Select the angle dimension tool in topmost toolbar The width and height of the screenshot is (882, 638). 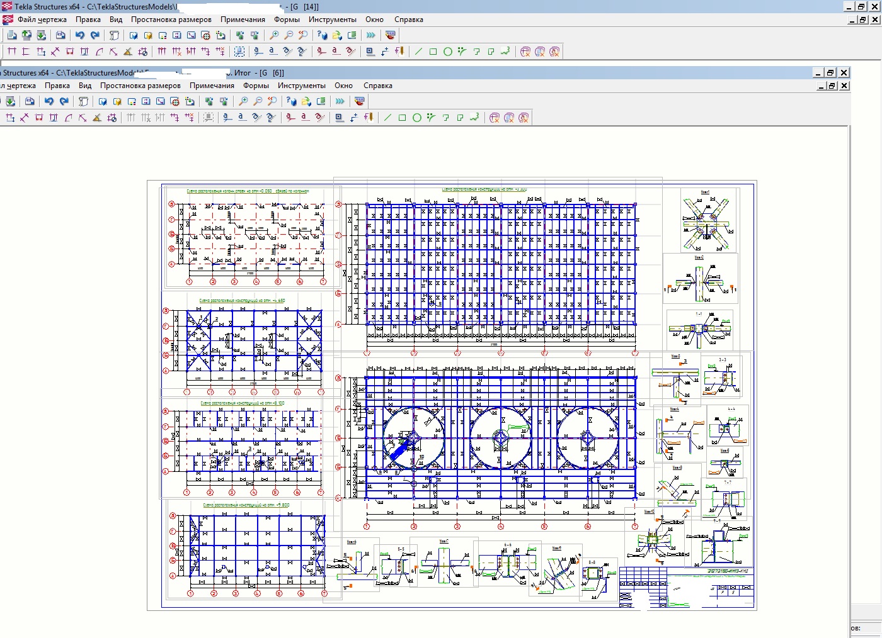[128, 52]
